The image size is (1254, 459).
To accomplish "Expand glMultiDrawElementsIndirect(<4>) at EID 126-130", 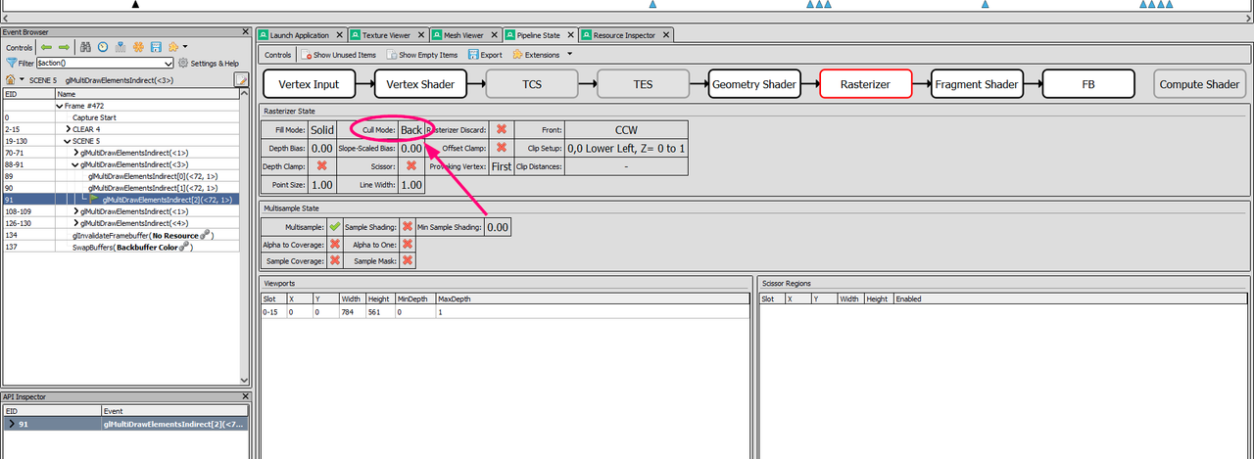I will 76,223.
